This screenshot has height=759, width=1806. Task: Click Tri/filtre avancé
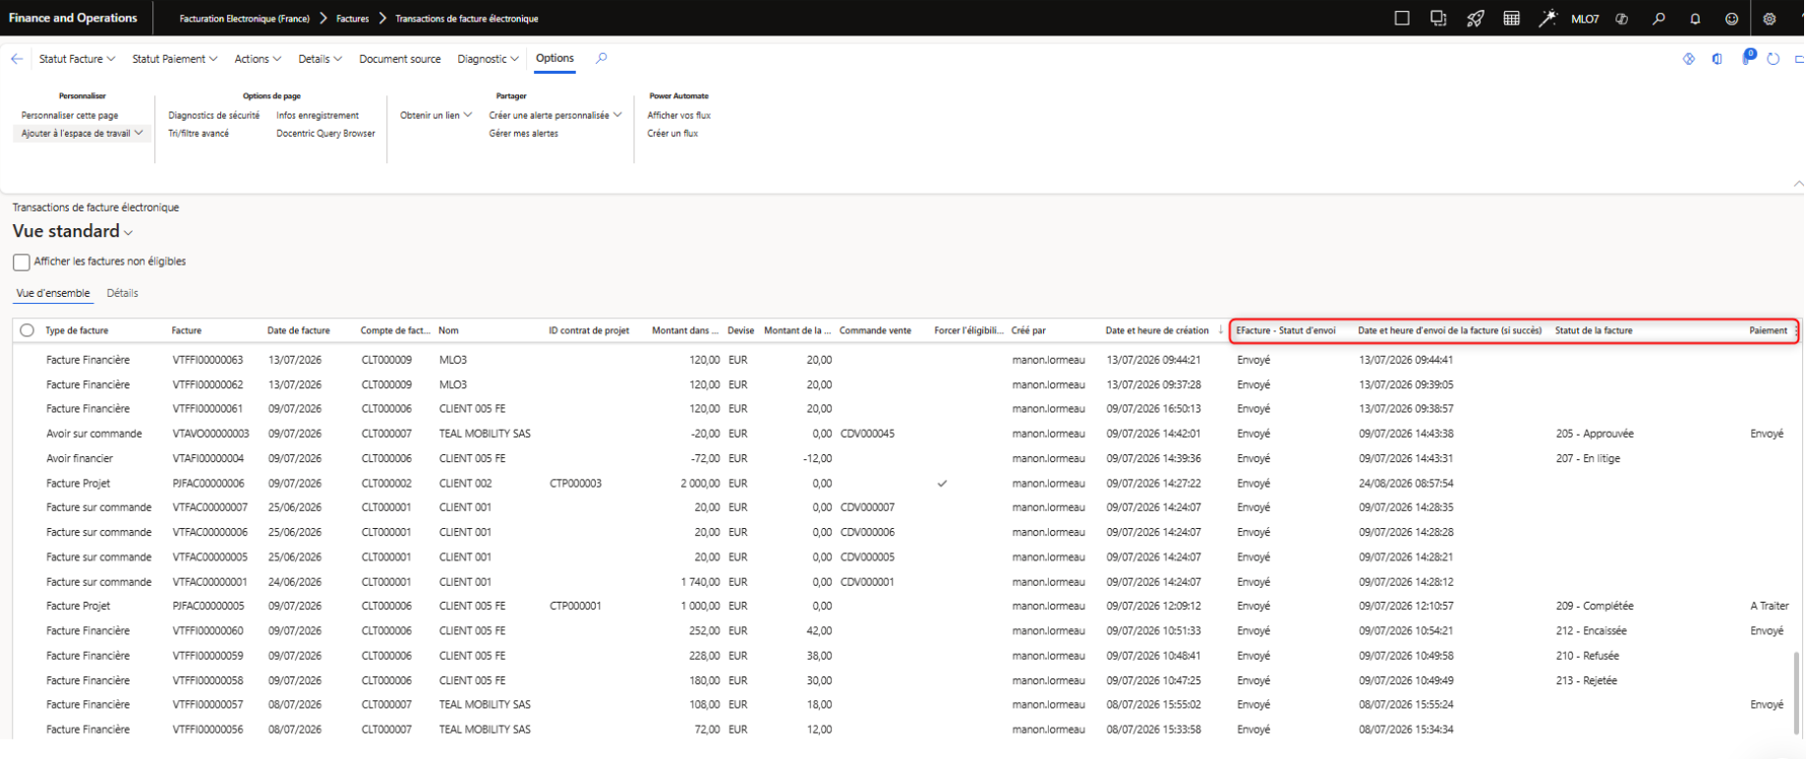[x=199, y=134]
